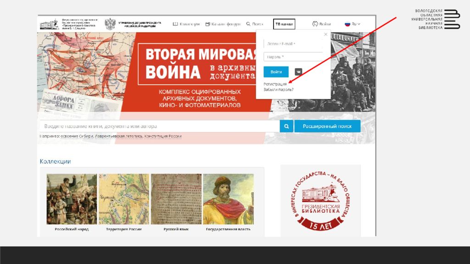Open the Ru language dropdown

click(x=352, y=24)
